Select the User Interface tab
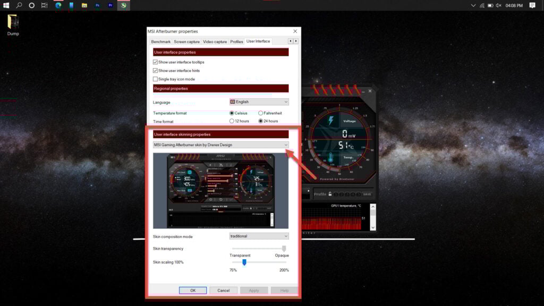The image size is (544, 306). point(258,41)
